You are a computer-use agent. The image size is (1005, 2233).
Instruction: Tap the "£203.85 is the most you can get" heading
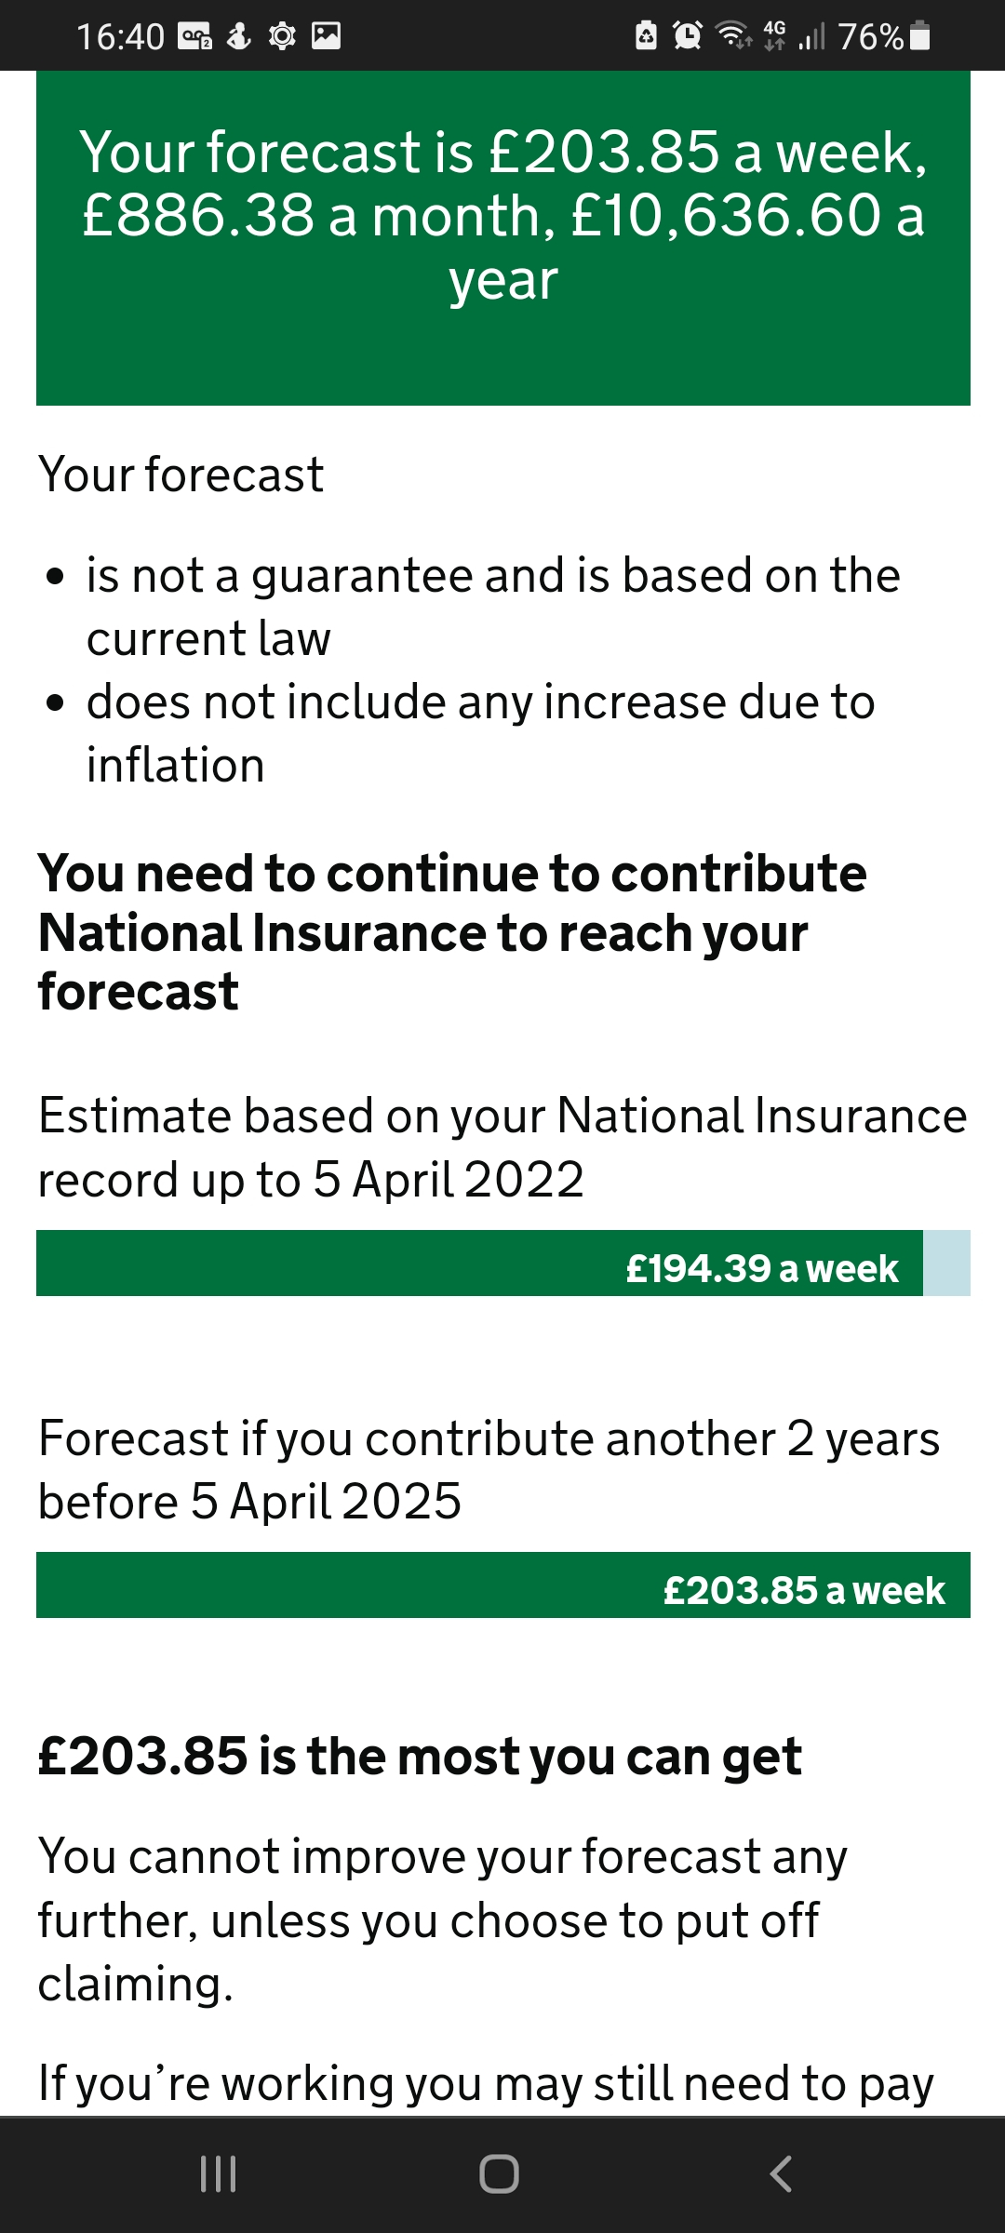point(420,1757)
